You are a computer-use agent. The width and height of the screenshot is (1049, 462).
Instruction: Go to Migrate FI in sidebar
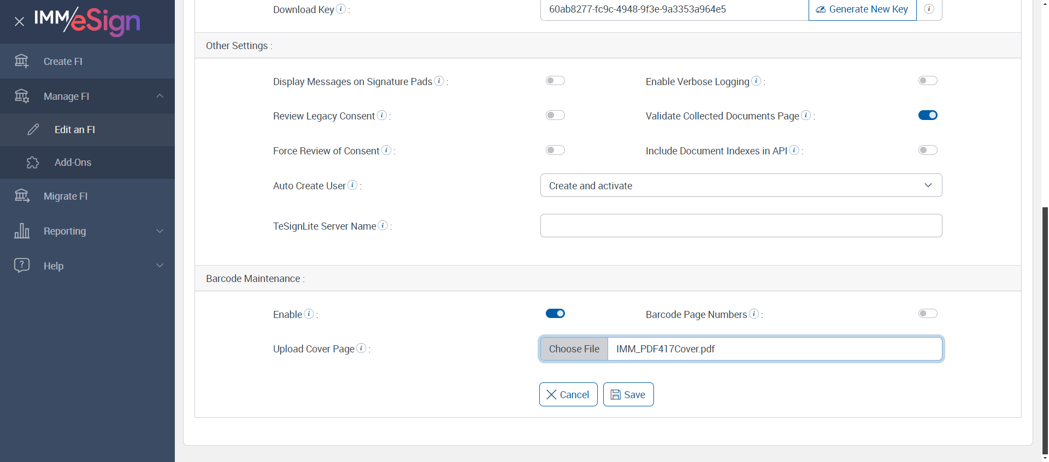coord(66,196)
